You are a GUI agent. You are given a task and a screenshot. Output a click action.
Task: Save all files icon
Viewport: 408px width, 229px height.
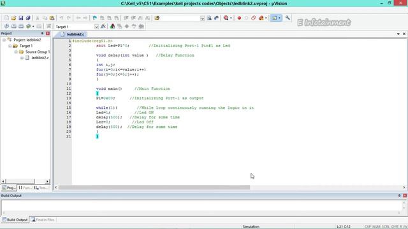(28, 18)
